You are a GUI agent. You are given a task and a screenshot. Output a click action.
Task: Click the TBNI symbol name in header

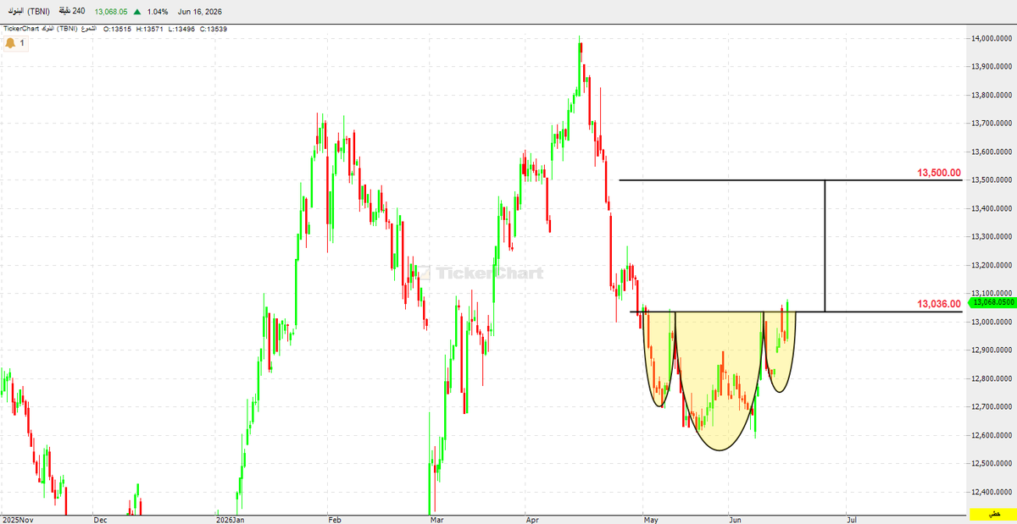click(x=27, y=12)
